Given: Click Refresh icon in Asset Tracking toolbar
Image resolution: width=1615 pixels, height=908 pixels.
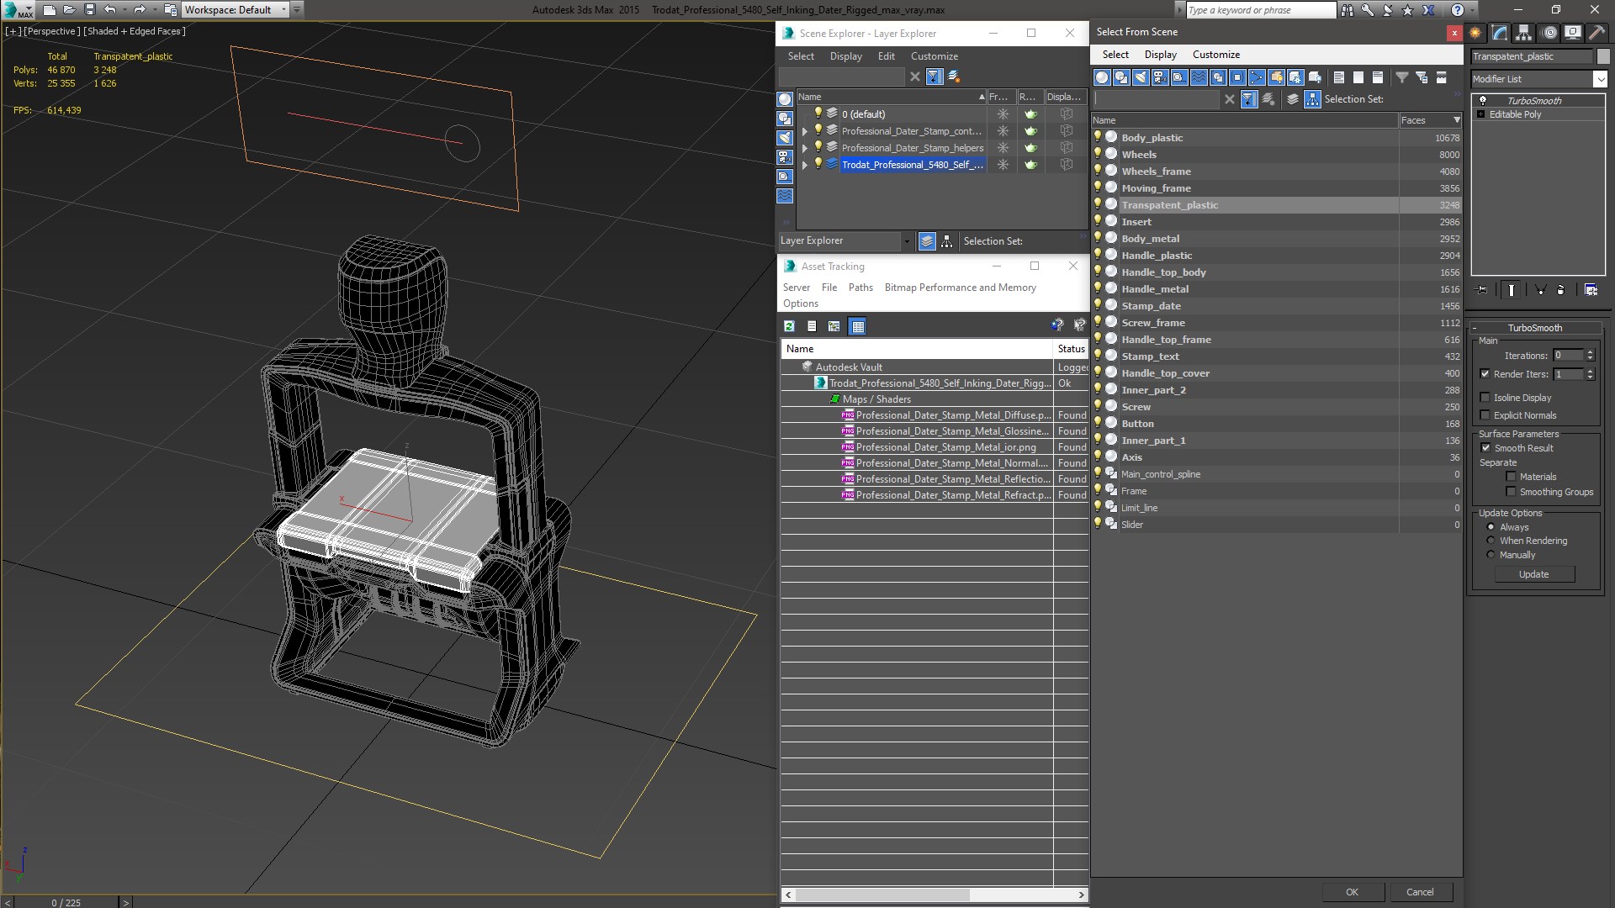Looking at the screenshot, I should 789,326.
